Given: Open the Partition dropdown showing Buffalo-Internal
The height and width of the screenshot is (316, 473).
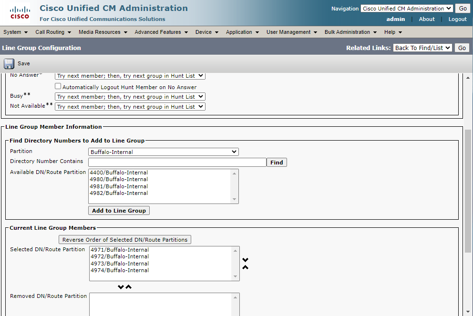Looking at the screenshot, I should pos(163,152).
